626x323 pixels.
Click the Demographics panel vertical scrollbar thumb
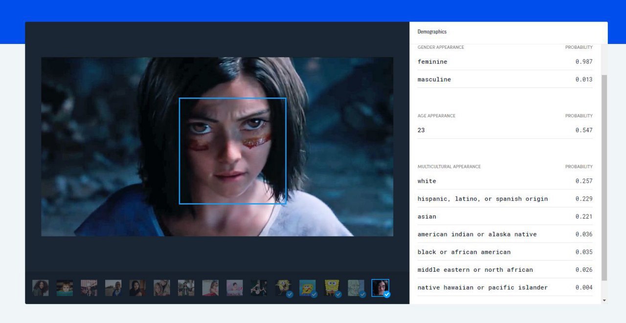604,178
